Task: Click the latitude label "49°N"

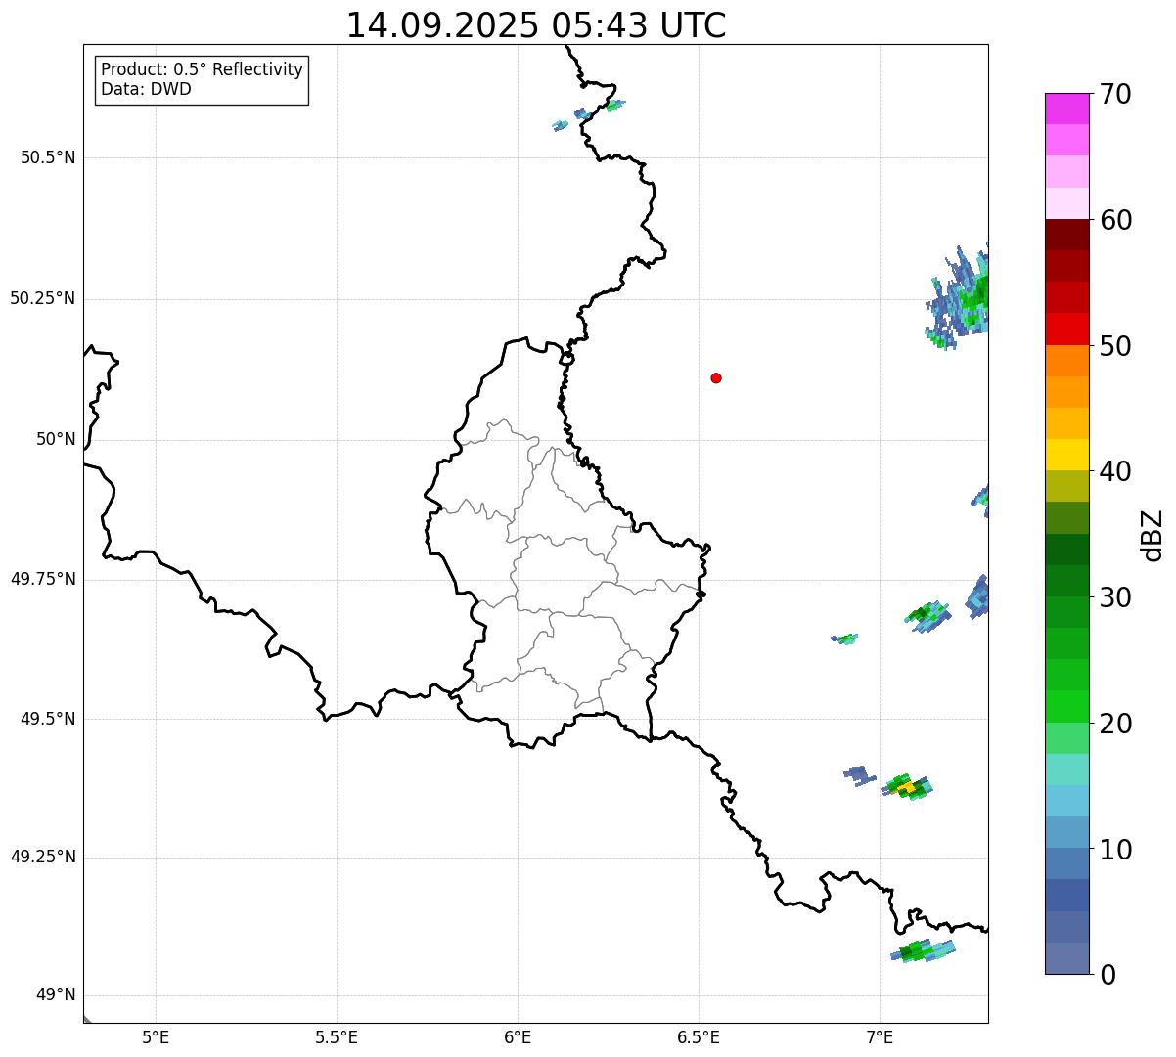Action: tap(56, 995)
